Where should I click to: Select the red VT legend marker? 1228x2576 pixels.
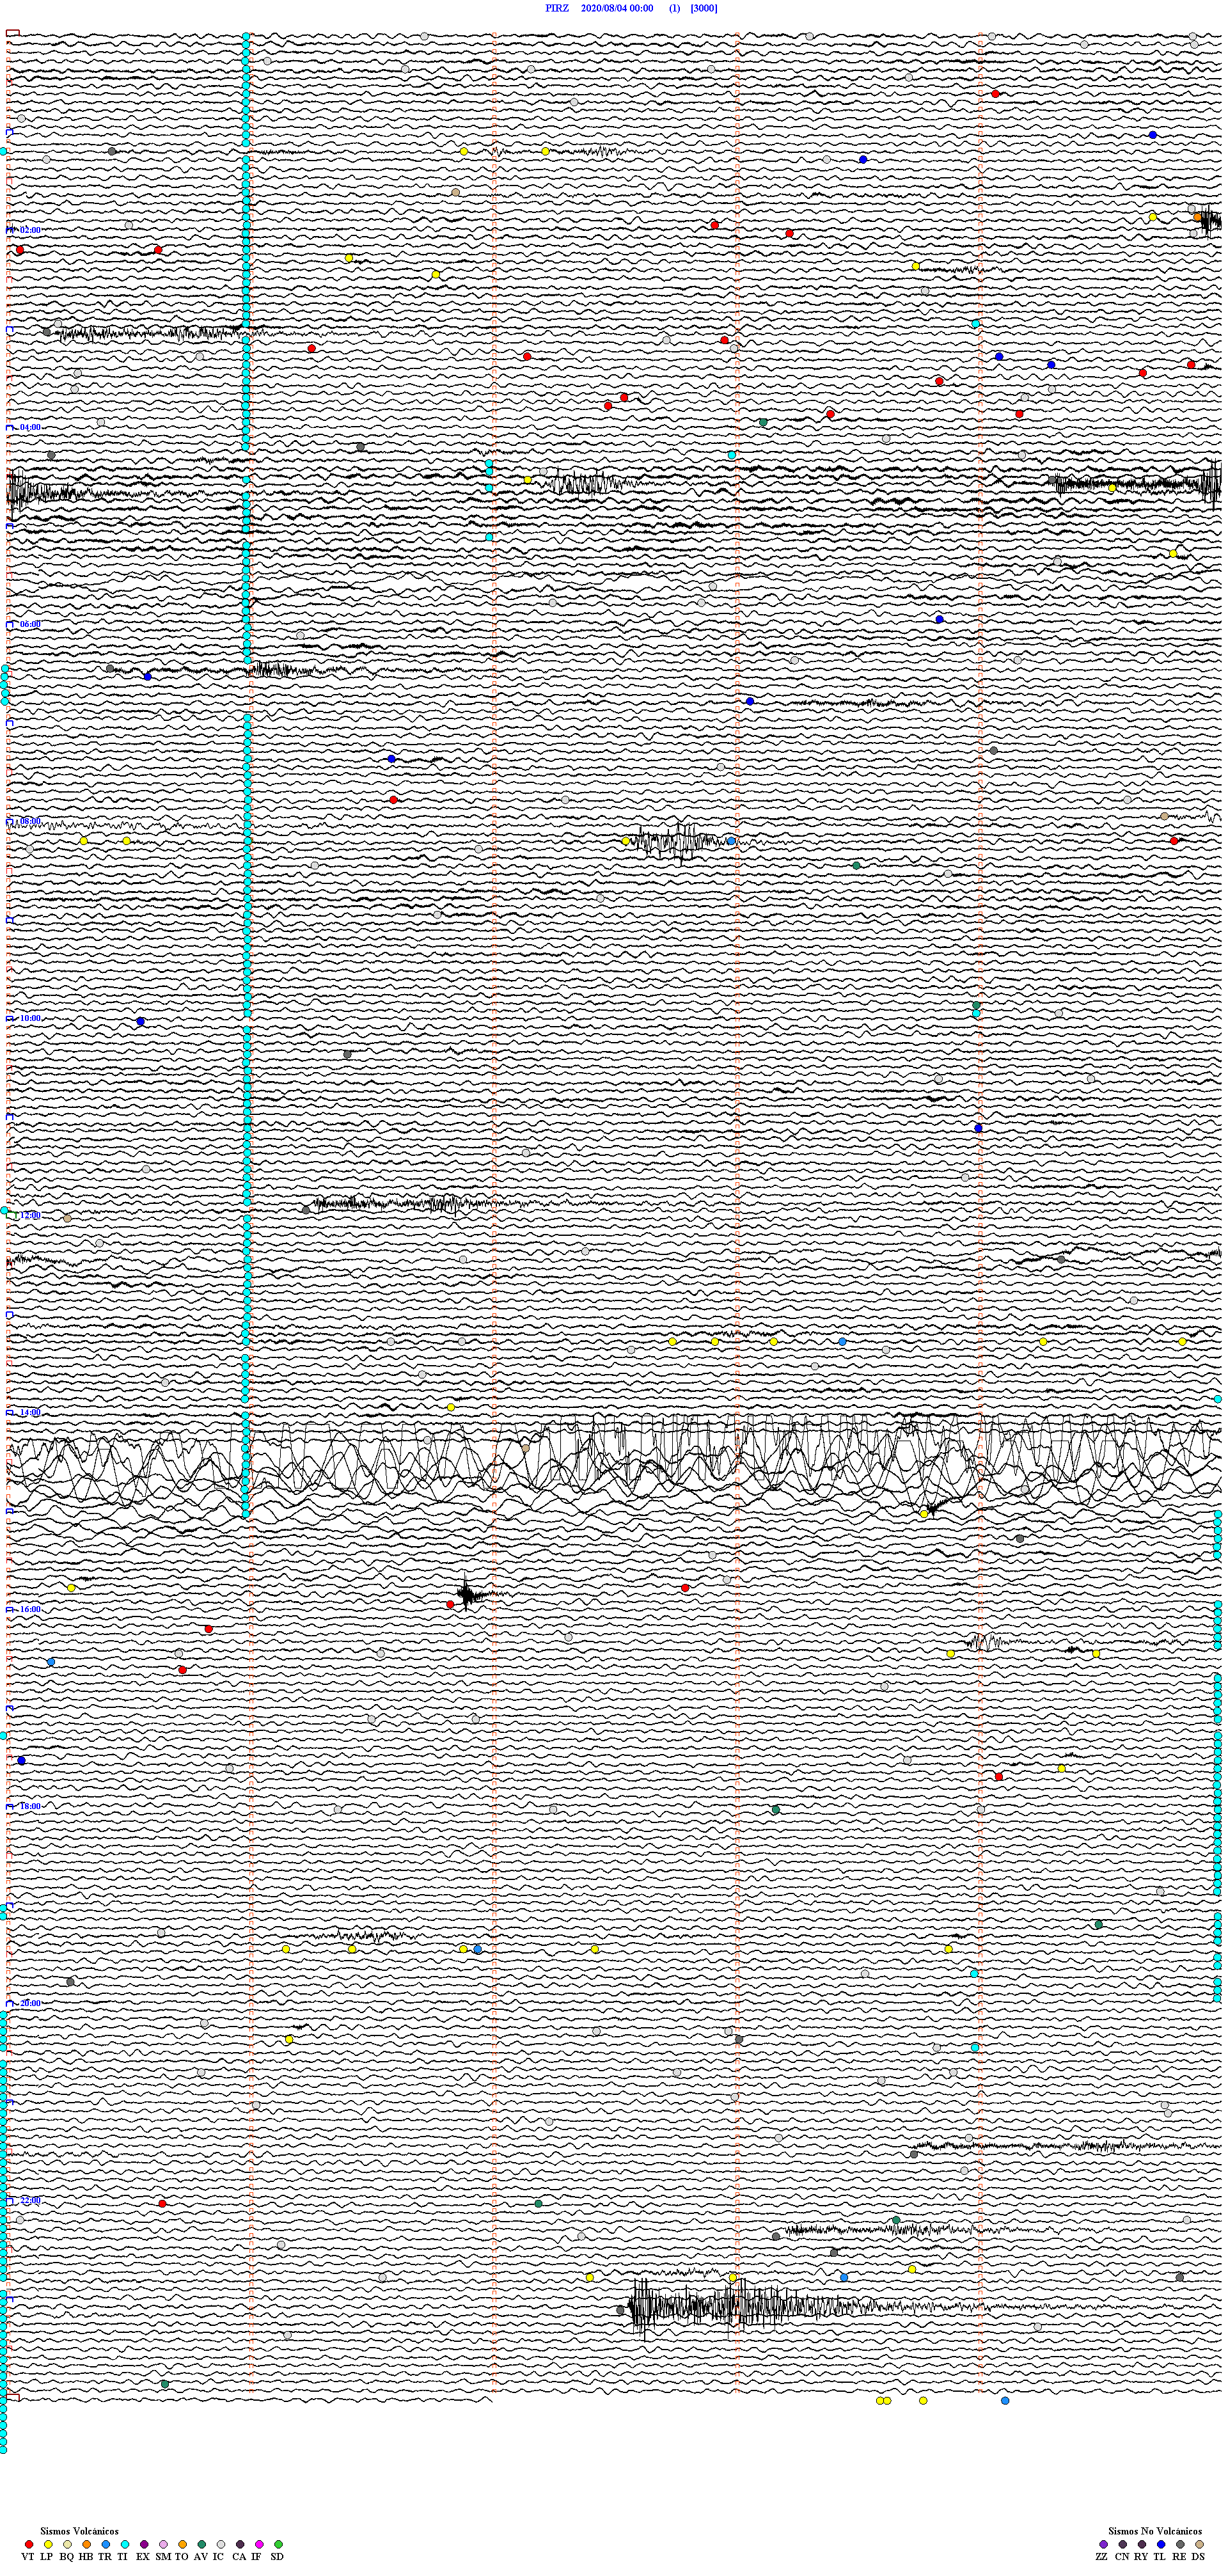(29, 2544)
